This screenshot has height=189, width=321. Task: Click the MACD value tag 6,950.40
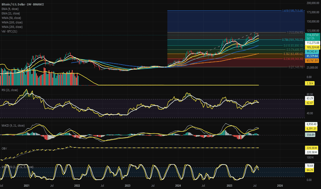tap(311, 124)
